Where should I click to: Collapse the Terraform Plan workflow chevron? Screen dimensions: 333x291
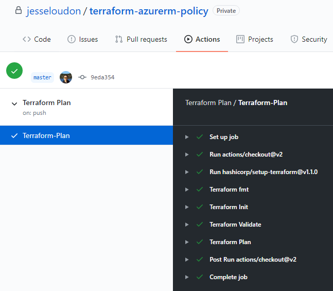(x=14, y=104)
